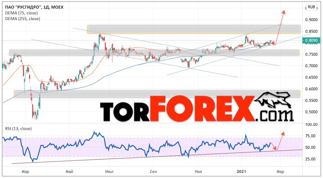Click the 0.6500 price axis label
Viewport: 323px width, 178px height.
click(311, 77)
